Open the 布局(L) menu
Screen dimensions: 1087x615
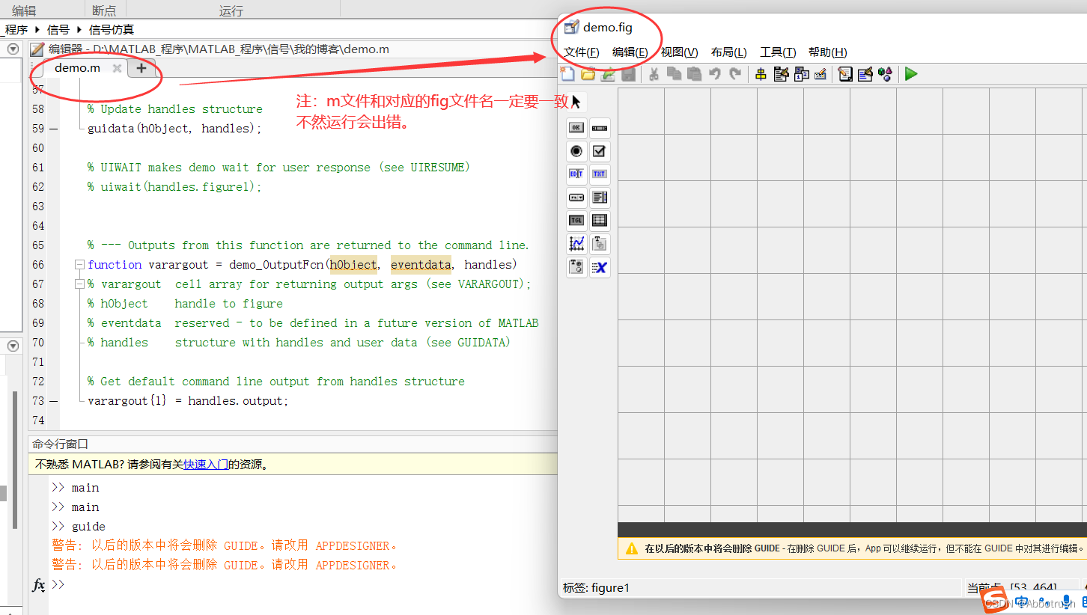pos(729,52)
